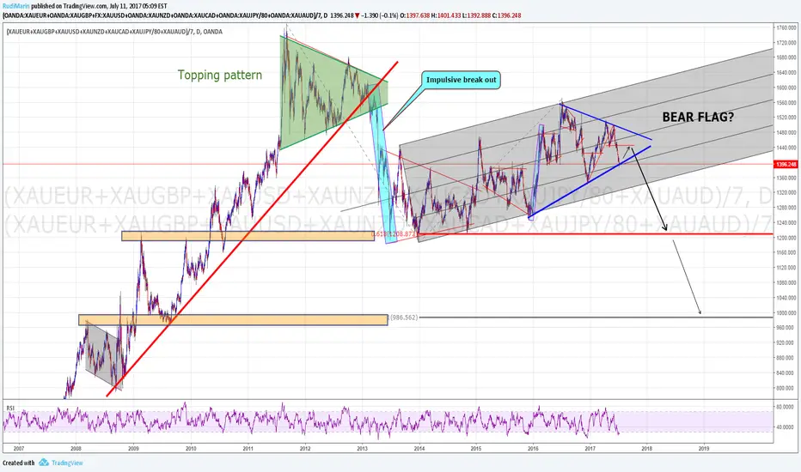The image size is (801, 472).
Task: Click the 1000.000 price axis value
Action: [786, 312]
